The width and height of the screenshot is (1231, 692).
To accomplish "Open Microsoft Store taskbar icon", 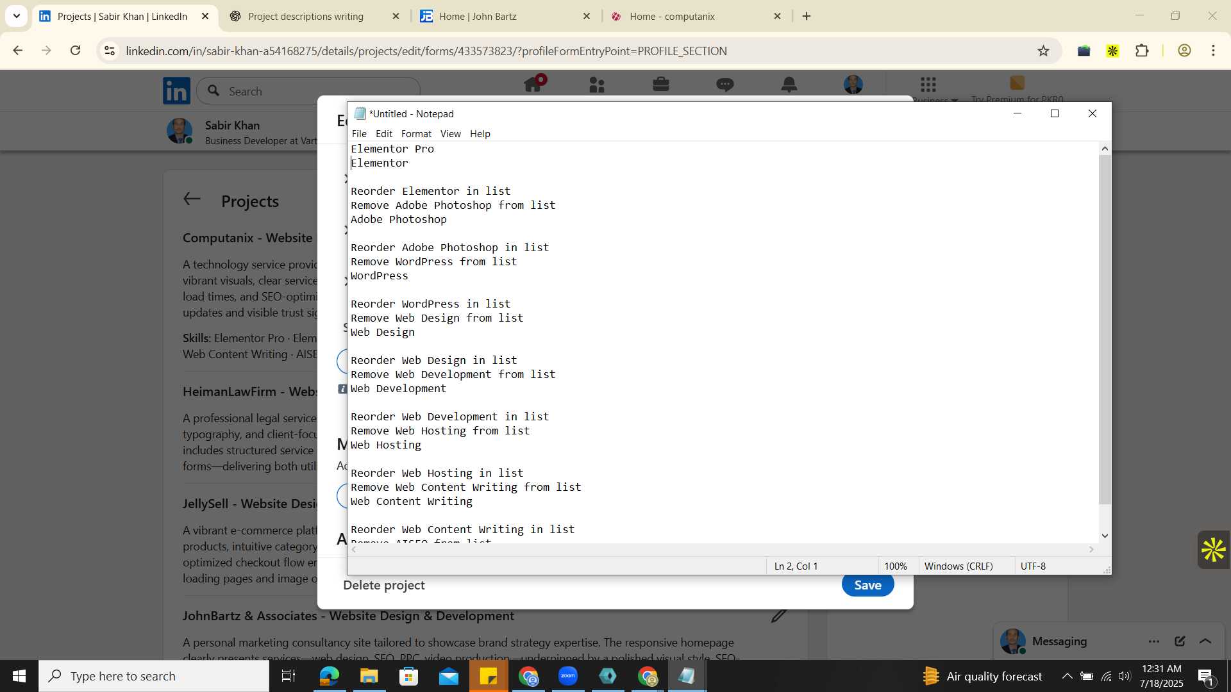I will coord(408,676).
